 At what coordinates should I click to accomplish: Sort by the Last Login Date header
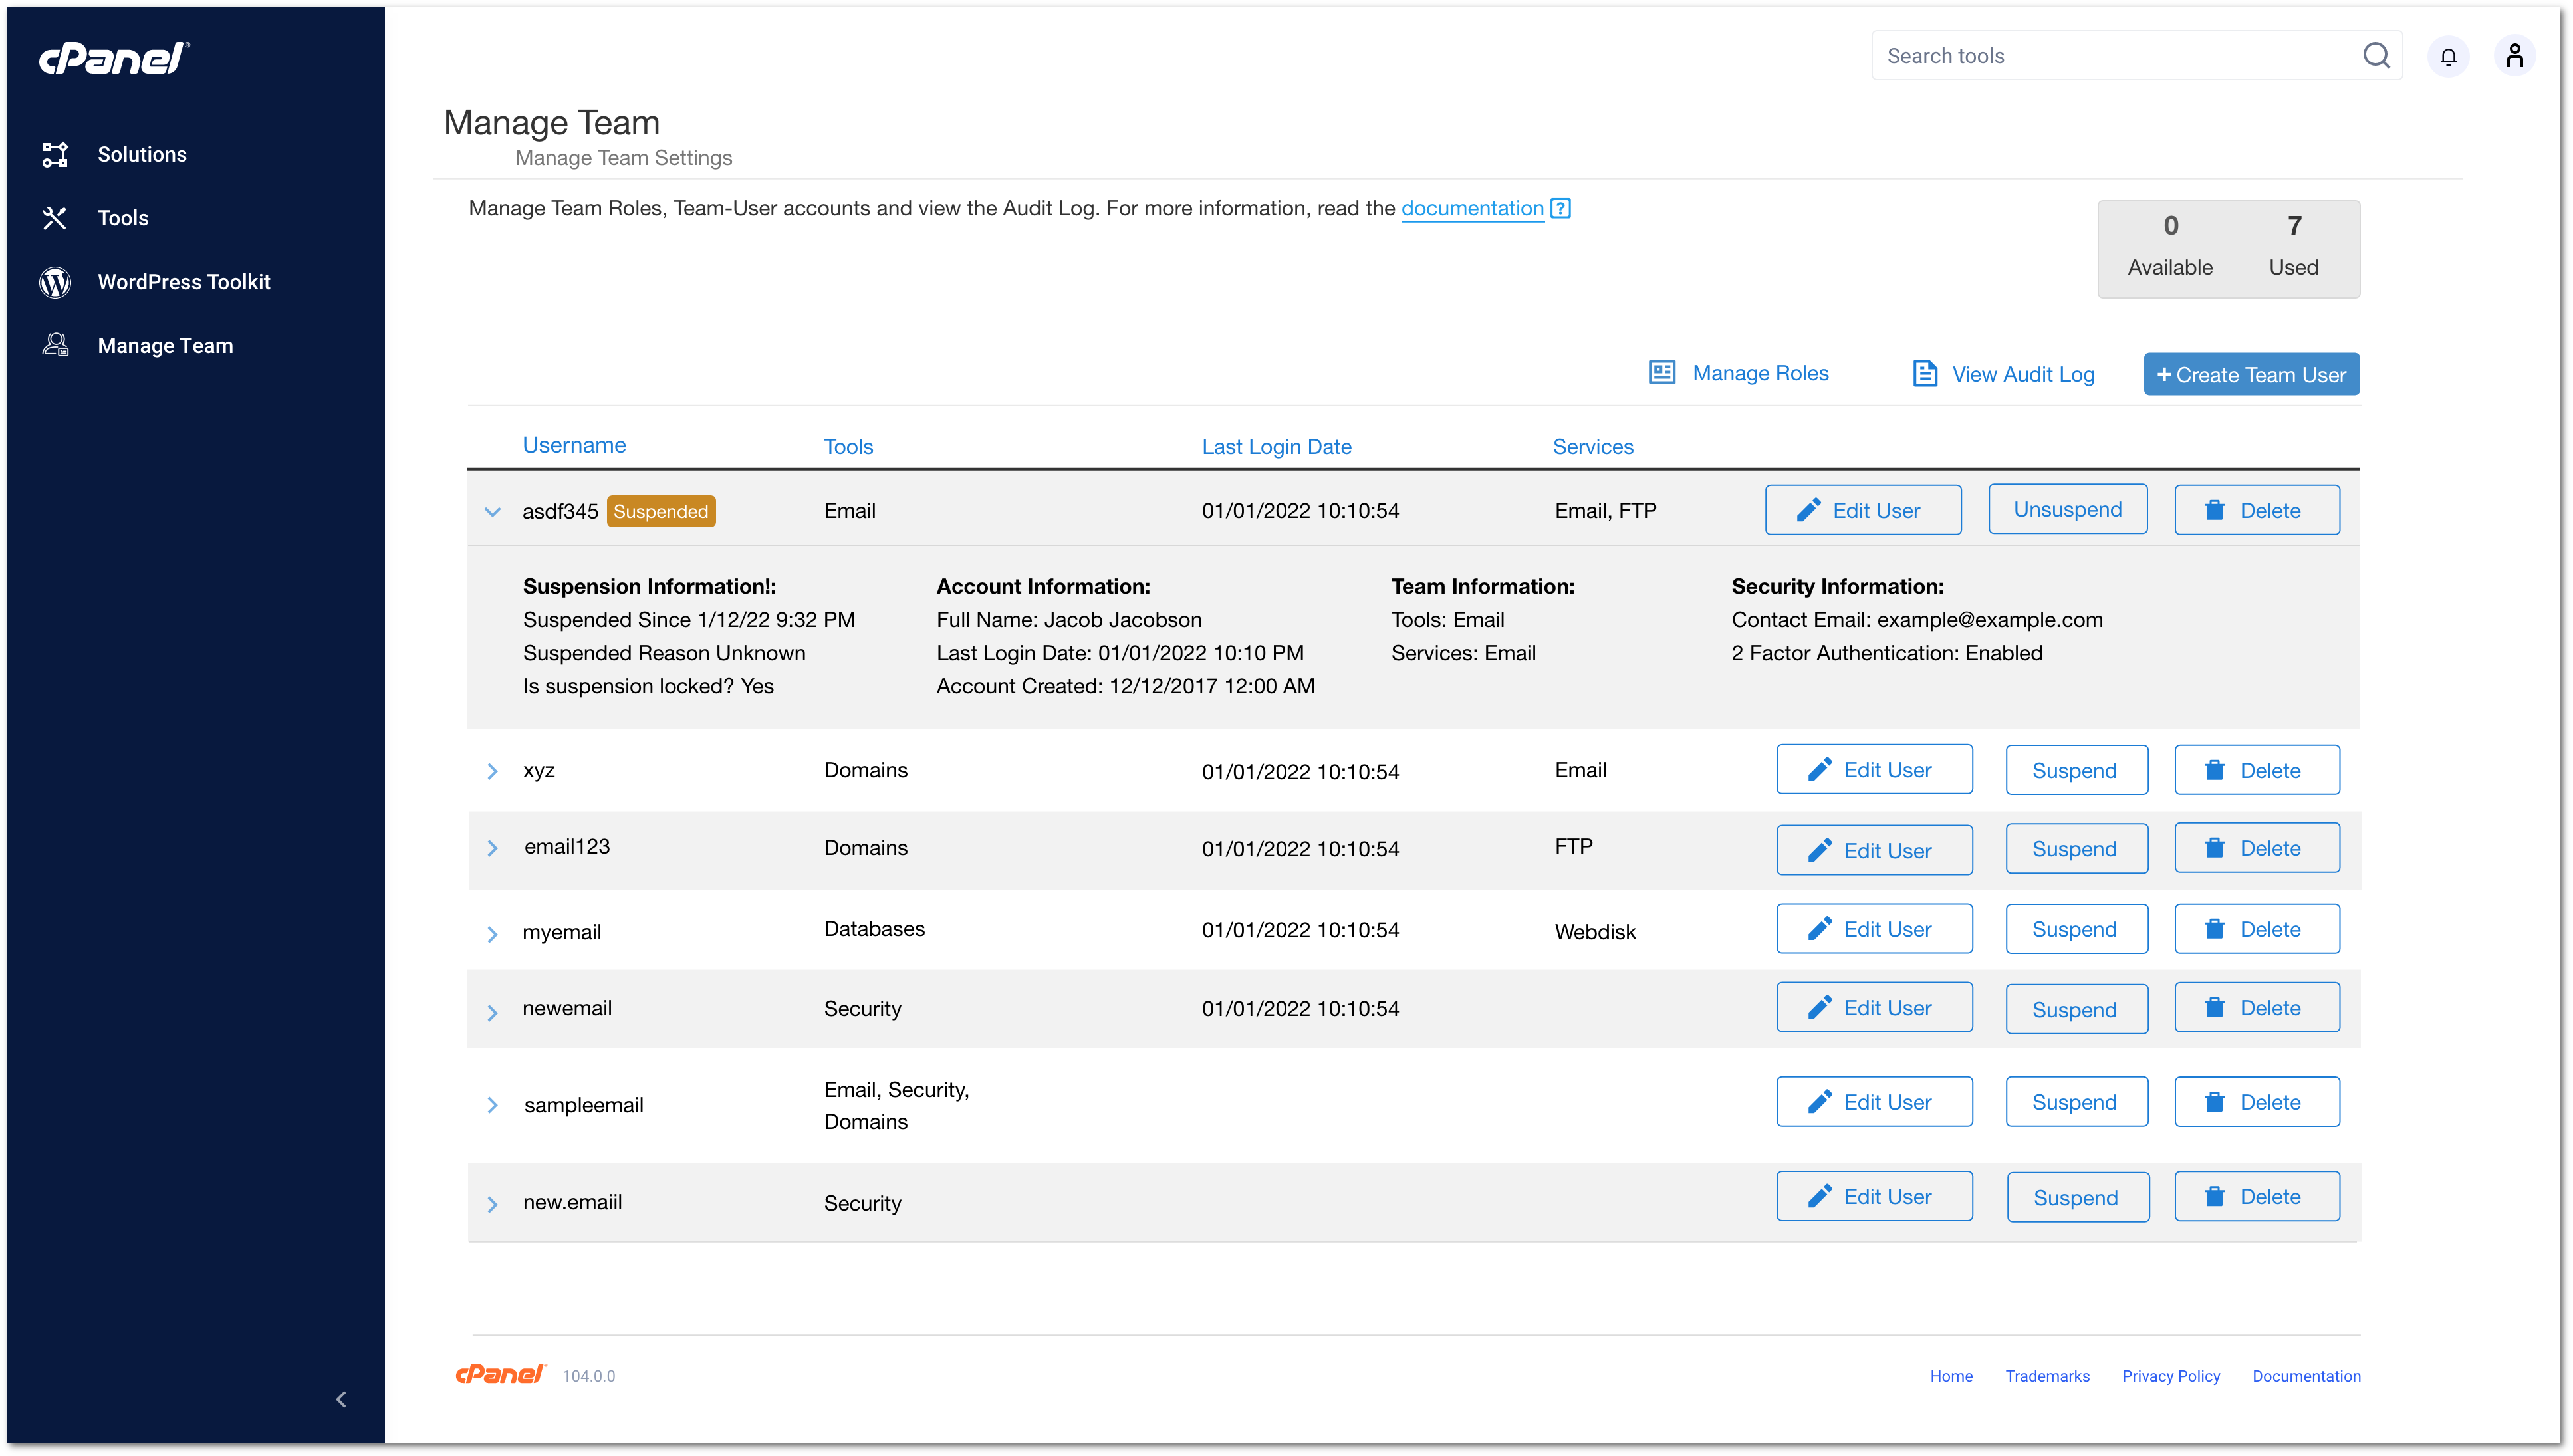[1276, 446]
